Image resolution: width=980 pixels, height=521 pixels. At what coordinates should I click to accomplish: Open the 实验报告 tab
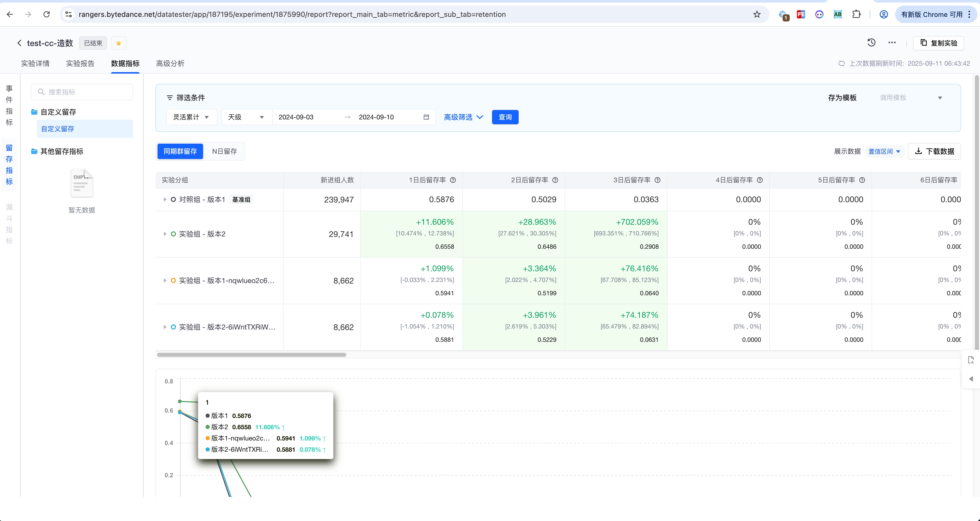click(80, 63)
